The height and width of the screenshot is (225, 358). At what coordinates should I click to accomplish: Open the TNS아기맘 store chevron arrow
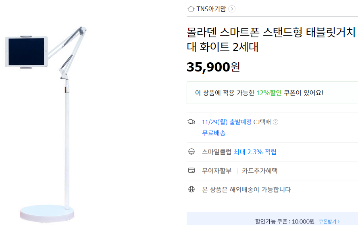click(232, 9)
